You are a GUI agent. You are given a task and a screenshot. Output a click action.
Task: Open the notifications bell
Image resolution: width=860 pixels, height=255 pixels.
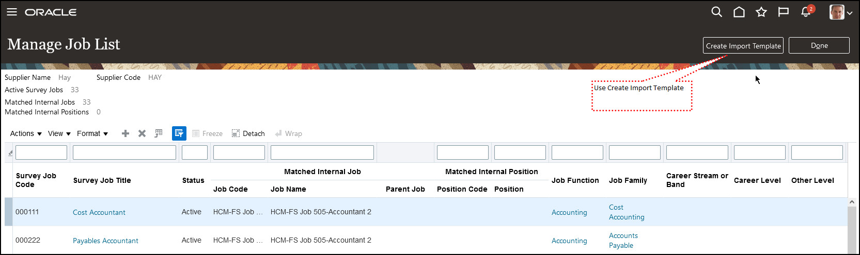[x=806, y=12]
